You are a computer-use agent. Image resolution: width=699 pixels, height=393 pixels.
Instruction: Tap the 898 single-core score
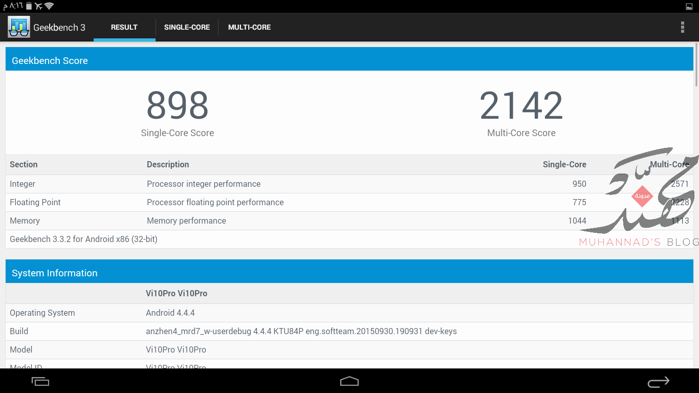click(178, 106)
